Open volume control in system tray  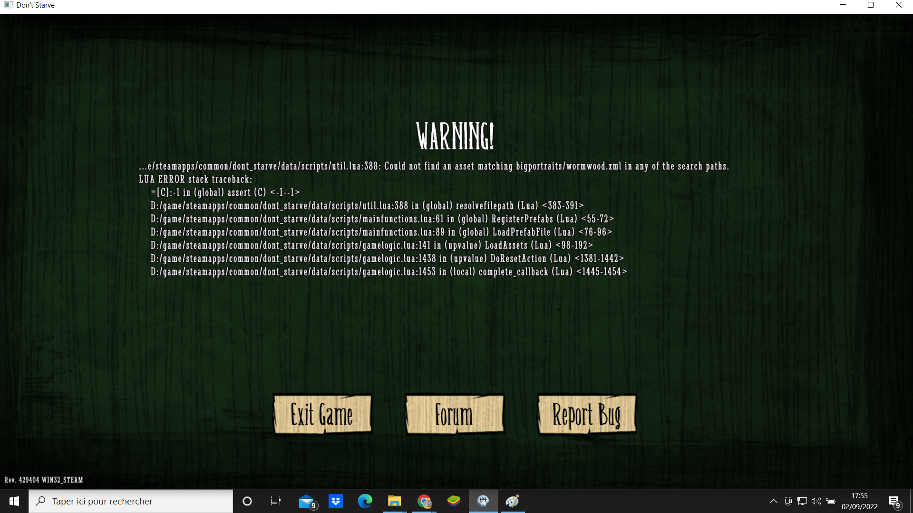816,501
